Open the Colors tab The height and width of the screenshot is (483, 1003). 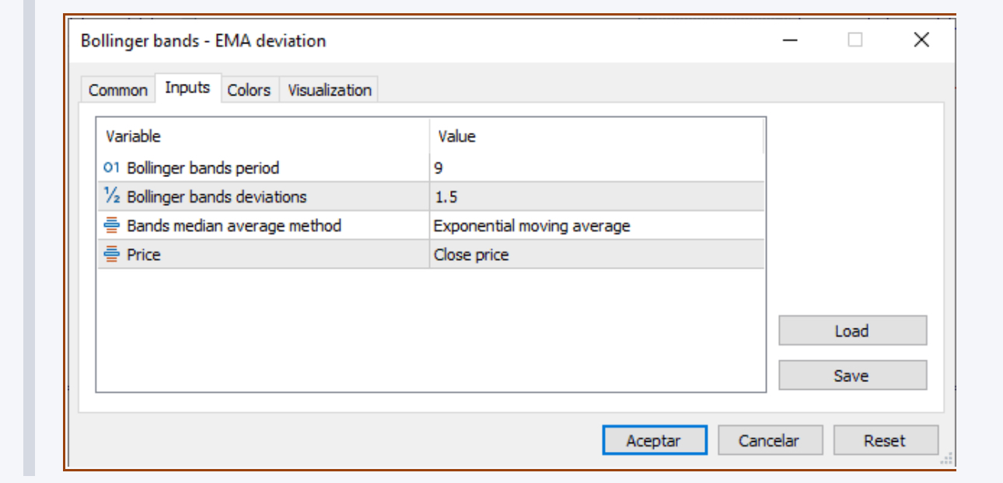tap(249, 90)
